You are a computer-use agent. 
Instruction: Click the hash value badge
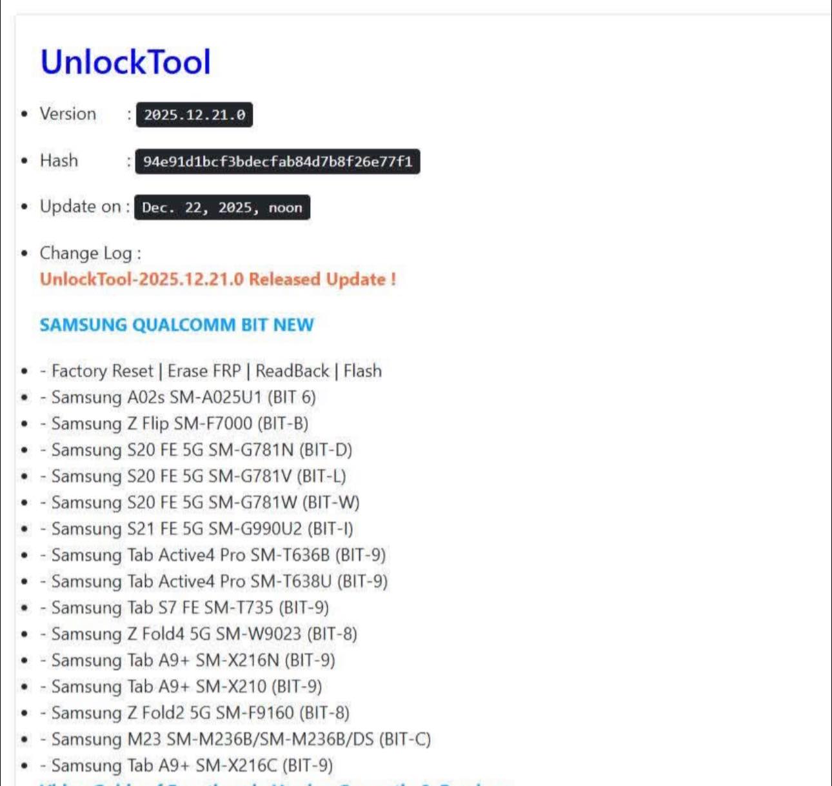pos(277,161)
